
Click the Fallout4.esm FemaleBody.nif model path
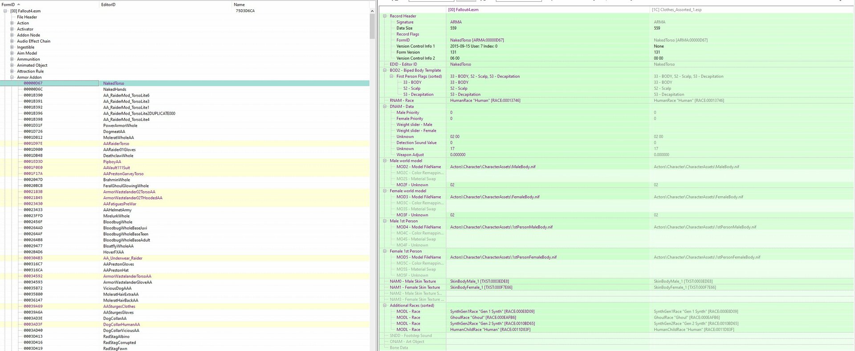[x=495, y=197]
